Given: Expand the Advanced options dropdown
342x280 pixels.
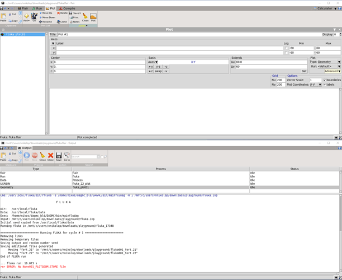Looking at the screenshot, I should [332, 71].
